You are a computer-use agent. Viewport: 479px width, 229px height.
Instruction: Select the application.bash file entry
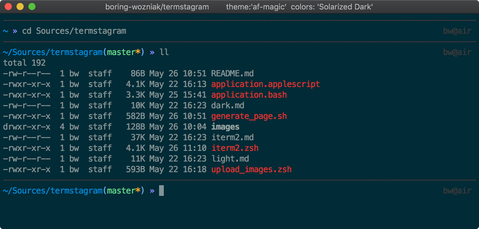click(249, 95)
